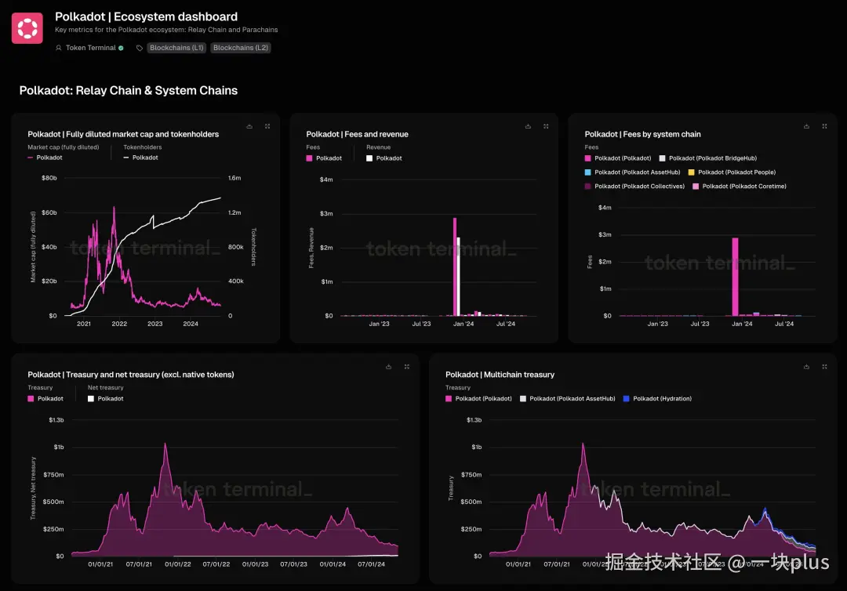
Task: Toggle Polkadot (Polkadot AssetHub) legend in Multichain treasury
Action: click(x=567, y=398)
